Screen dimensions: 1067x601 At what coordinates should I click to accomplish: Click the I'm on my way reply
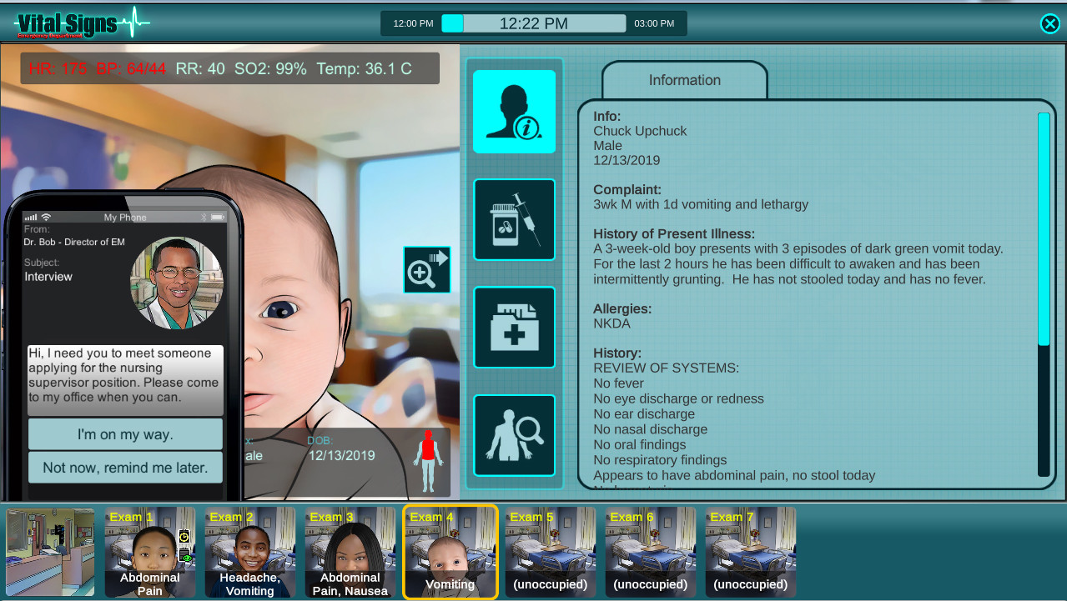point(124,434)
